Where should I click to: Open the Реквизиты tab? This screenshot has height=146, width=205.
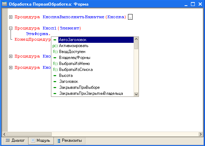click(x=69, y=140)
